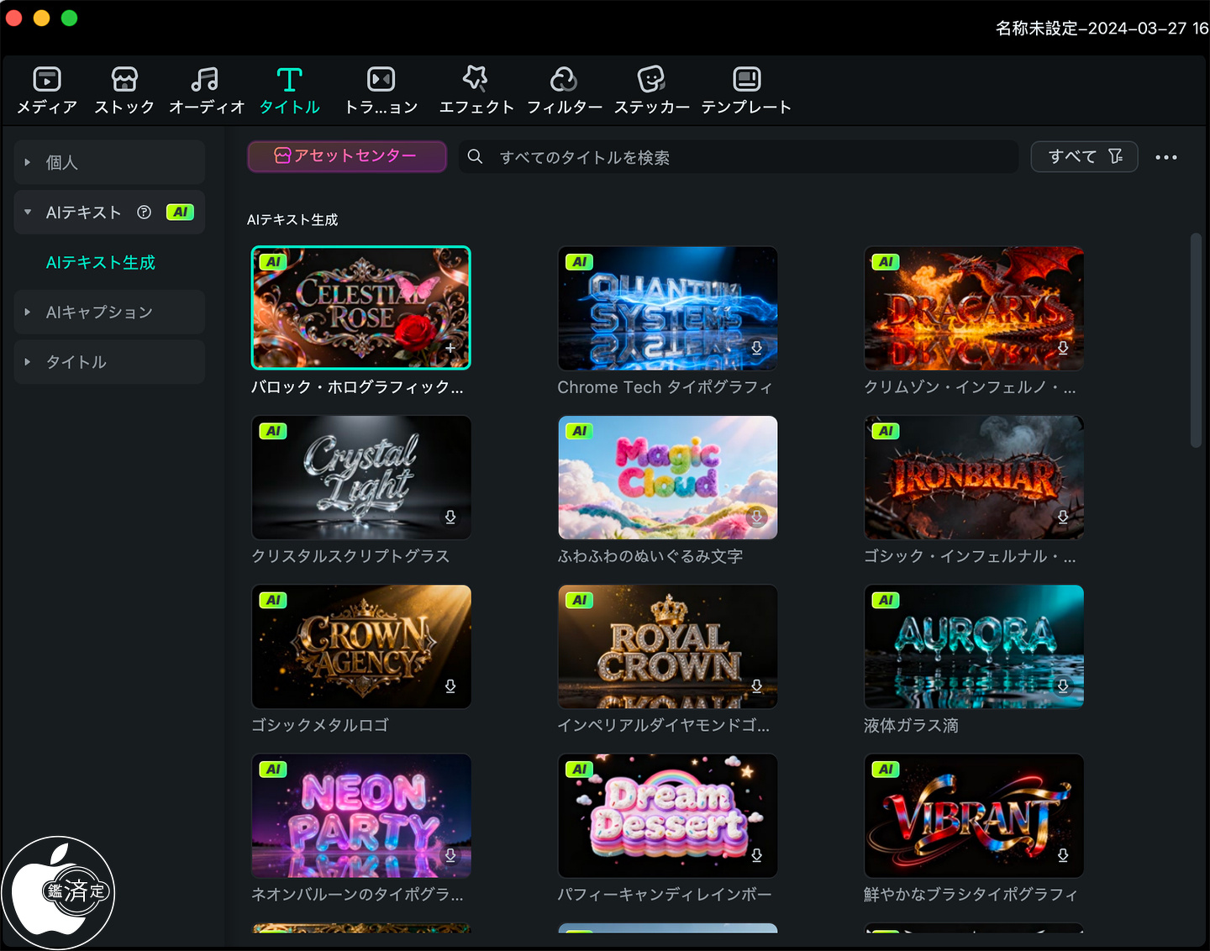Open the フィルター (Filter) section

564,80
